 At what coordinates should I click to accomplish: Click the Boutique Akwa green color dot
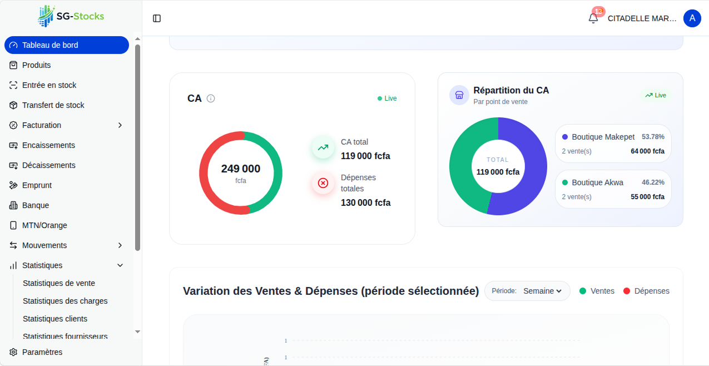tap(565, 182)
